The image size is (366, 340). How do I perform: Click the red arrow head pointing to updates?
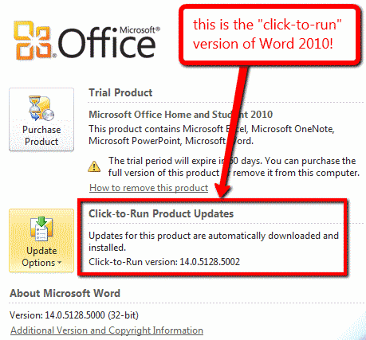coord(222,191)
